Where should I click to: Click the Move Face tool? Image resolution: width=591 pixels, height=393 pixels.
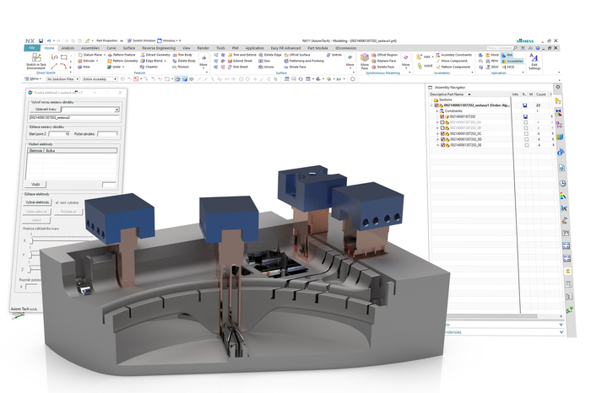(x=365, y=62)
